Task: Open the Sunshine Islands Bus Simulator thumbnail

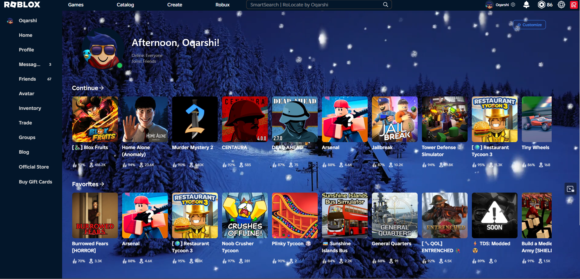Action: (345, 215)
